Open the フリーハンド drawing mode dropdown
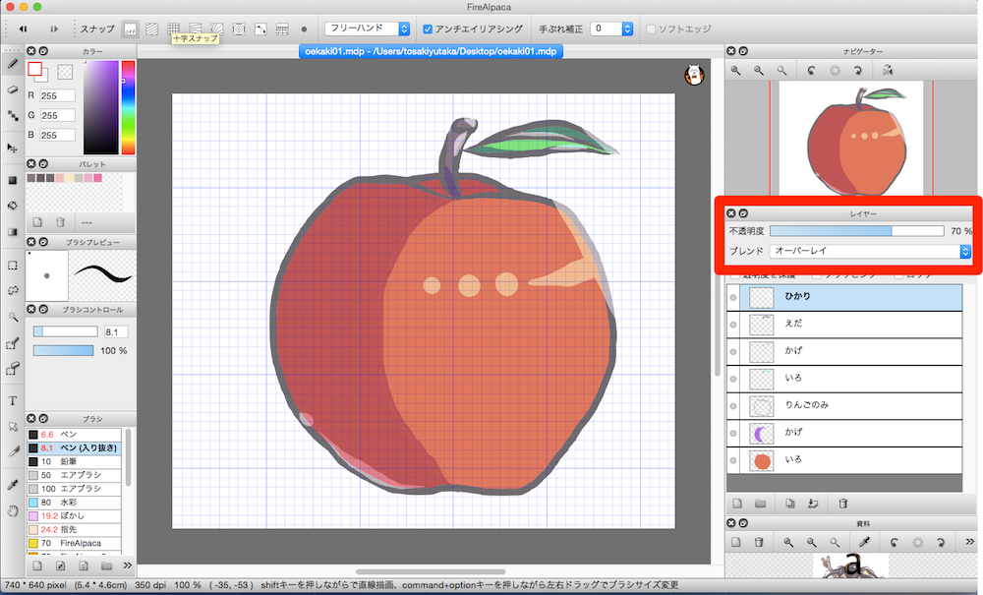Viewport: 983px width, 595px height. click(368, 29)
